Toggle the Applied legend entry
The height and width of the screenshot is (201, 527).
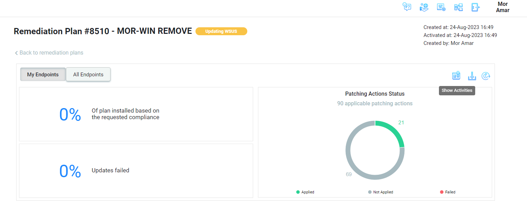pyautogui.click(x=305, y=192)
